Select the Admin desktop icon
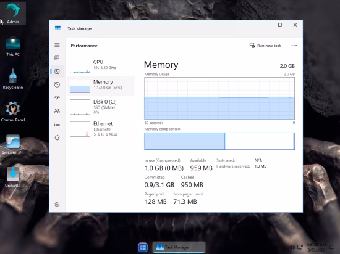The image size is (340, 254). [x=13, y=14]
